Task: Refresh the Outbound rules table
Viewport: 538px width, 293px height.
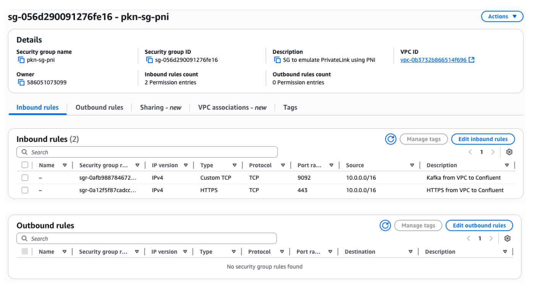Action: pos(385,225)
